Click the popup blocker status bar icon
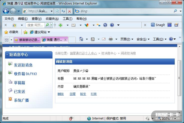This screenshot has height=123, width=184. pyautogui.click(x=71, y=118)
